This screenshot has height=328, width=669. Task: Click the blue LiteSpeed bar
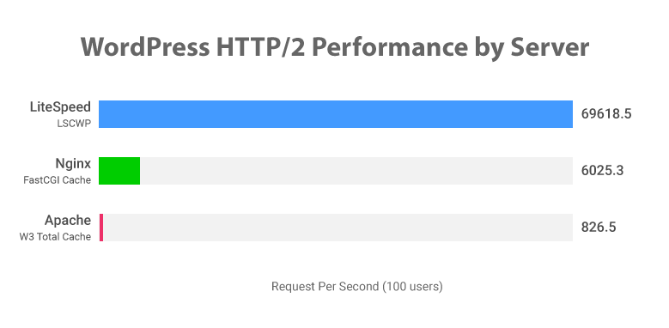tap(335, 114)
